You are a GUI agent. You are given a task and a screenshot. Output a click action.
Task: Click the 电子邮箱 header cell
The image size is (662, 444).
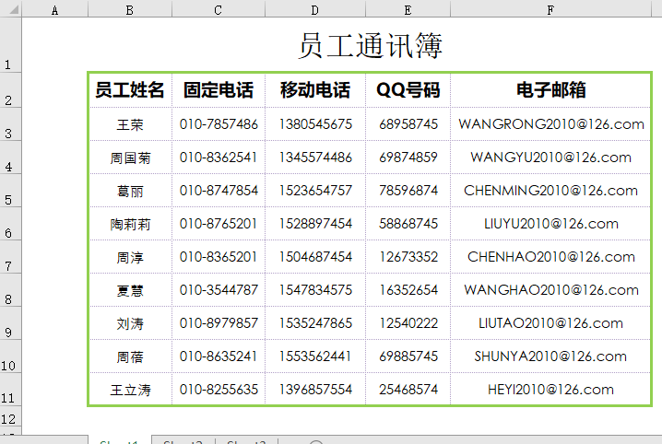550,90
